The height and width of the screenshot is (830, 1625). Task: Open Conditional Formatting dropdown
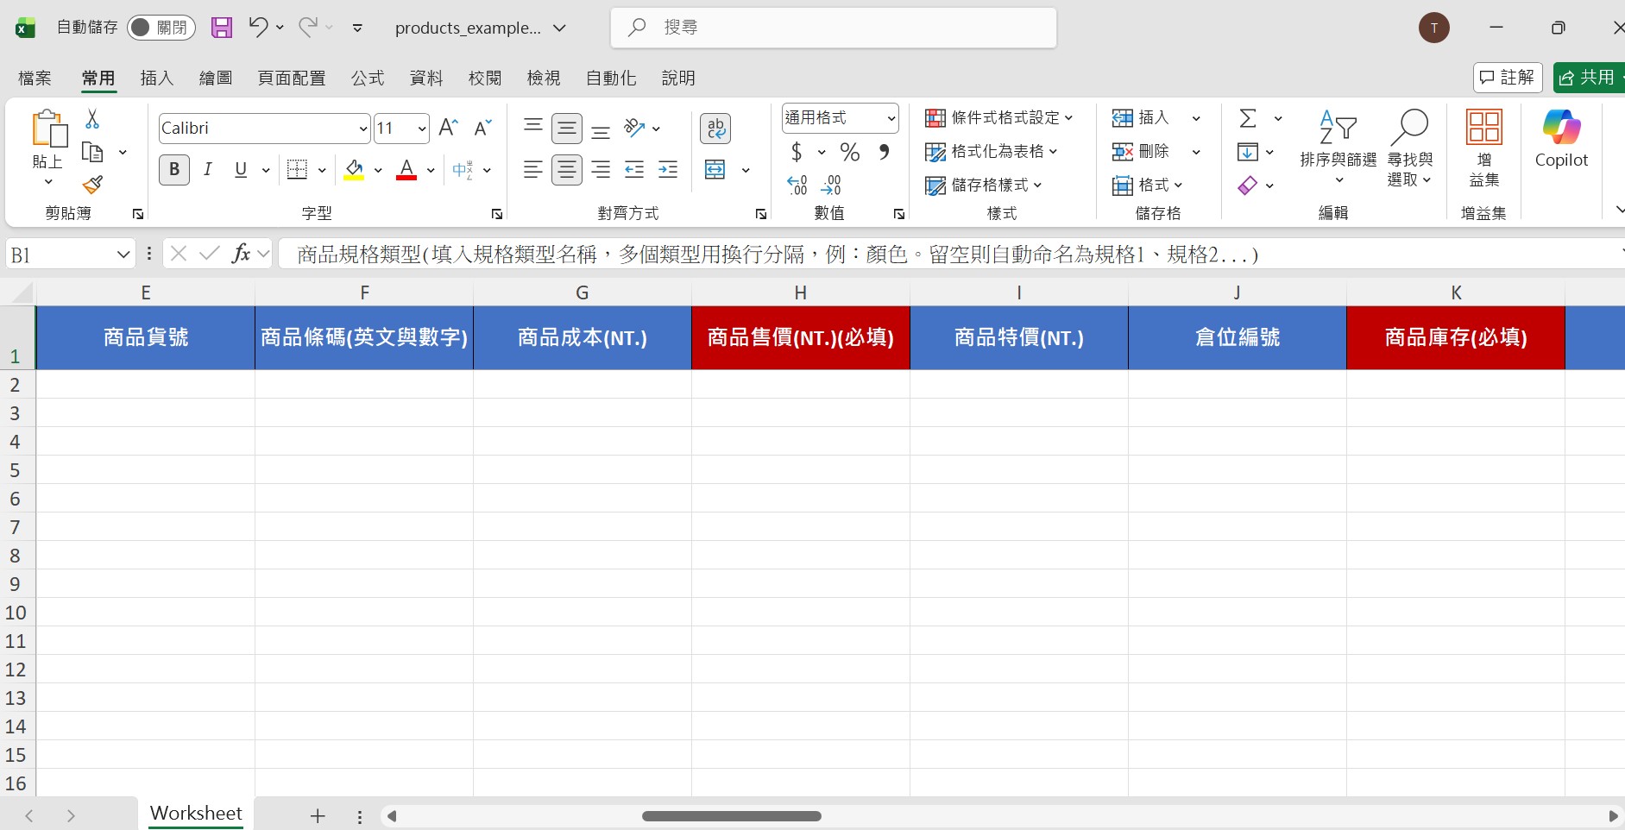click(999, 117)
